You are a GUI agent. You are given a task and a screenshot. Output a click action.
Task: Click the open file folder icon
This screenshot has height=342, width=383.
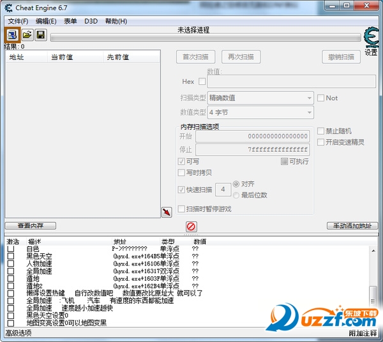(27, 35)
